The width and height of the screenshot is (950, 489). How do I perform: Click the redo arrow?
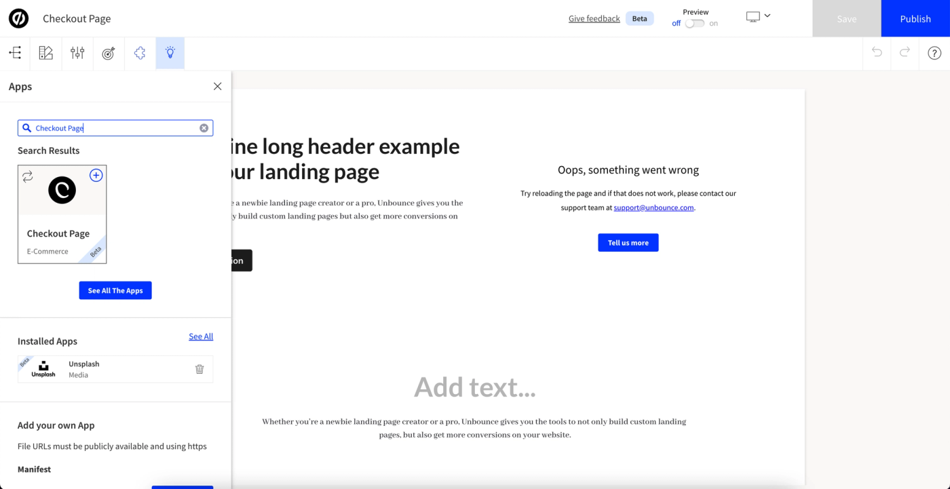[905, 52]
